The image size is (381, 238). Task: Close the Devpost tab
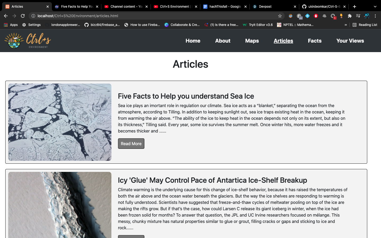coord(295,7)
